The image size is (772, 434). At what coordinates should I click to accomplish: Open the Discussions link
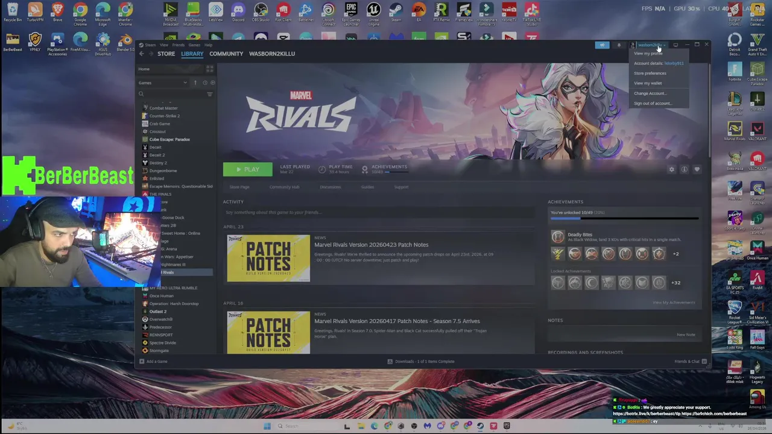(330, 187)
